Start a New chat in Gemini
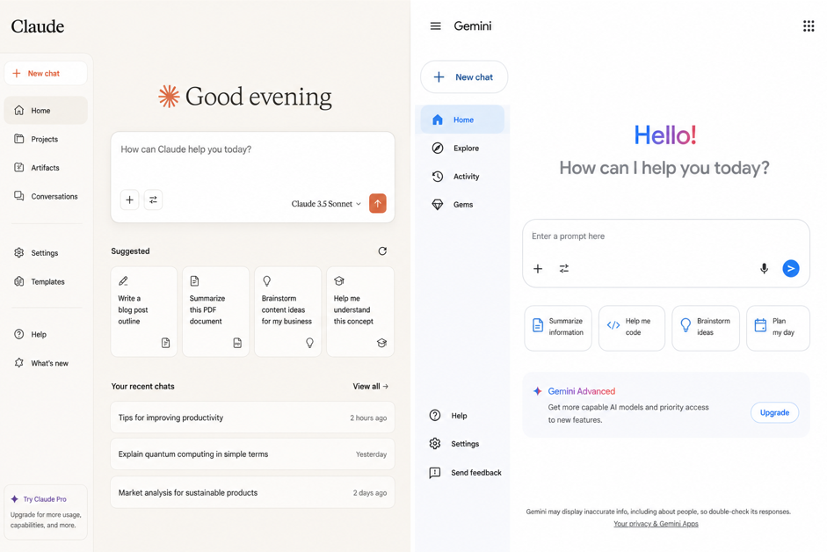827x552 pixels. (464, 77)
